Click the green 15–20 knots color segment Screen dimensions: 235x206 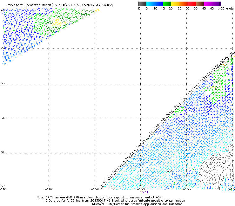coord(167,4)
